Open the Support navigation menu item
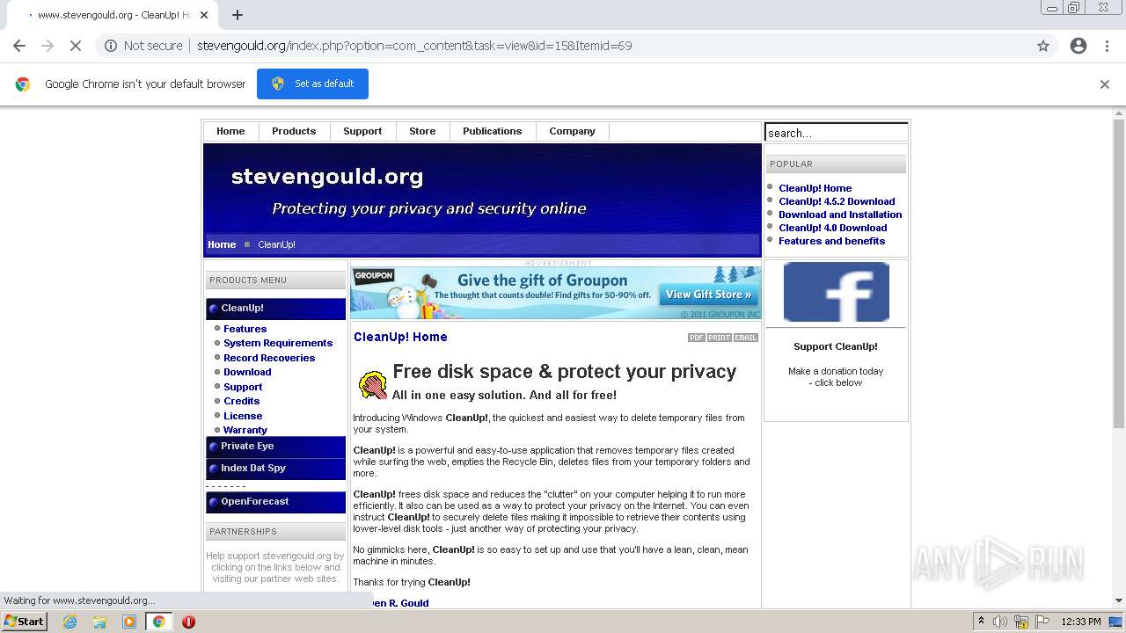The image size is (1126, 633). pyautogui.click(x=362, y=131)
